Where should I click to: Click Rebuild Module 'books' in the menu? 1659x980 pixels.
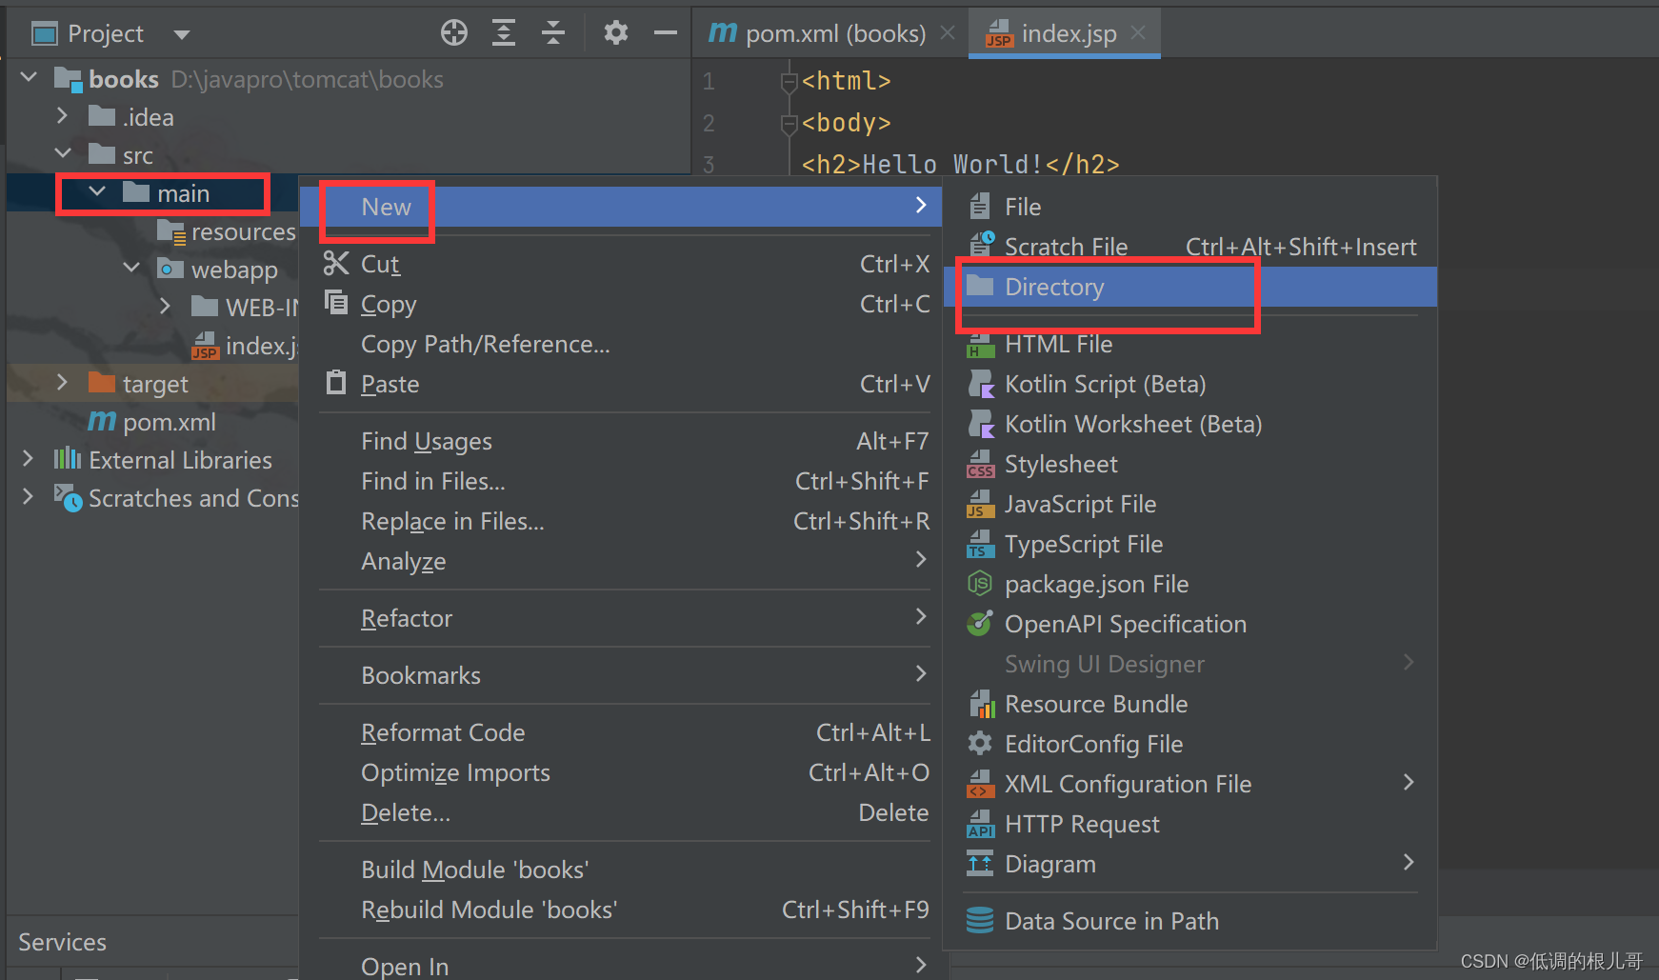[x=489, y=909]
